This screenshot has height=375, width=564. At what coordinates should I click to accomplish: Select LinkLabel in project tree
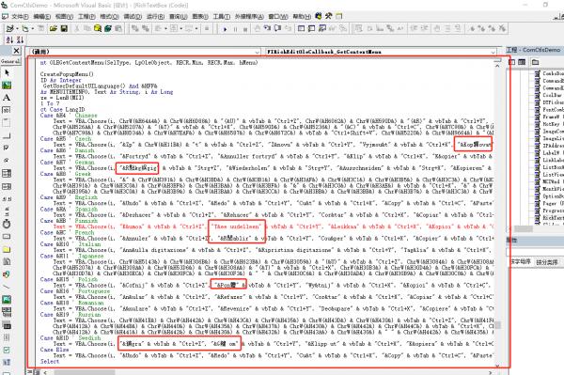pos(554,160)
